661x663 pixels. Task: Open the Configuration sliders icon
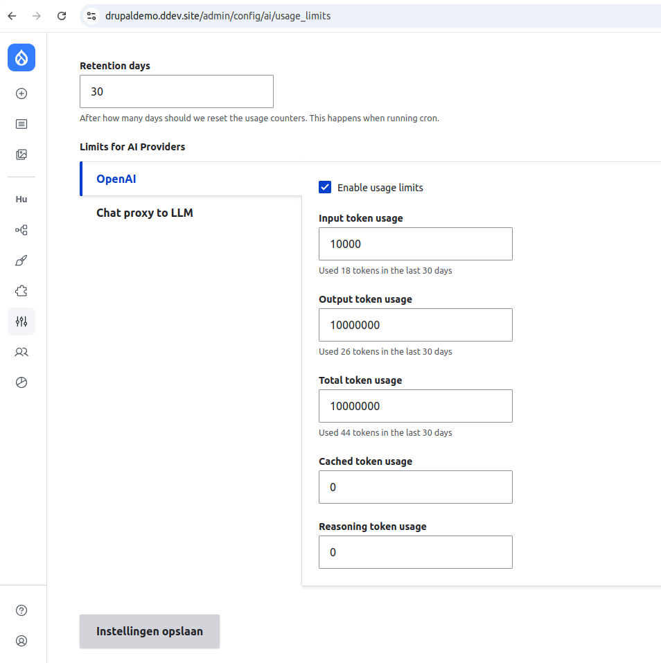pyautogui.click(x=21, y=321)
